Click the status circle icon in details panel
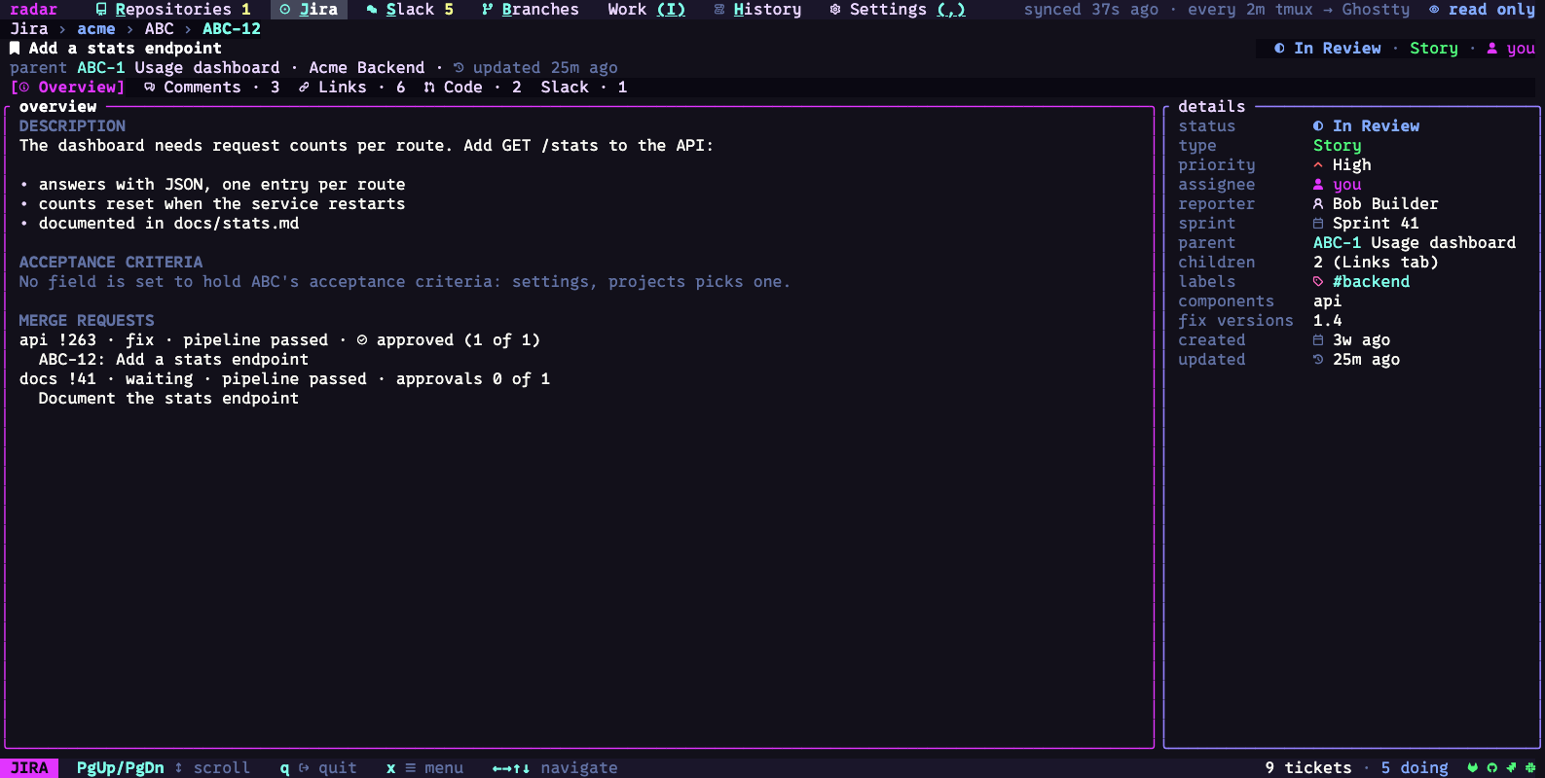 point(1318,125)
